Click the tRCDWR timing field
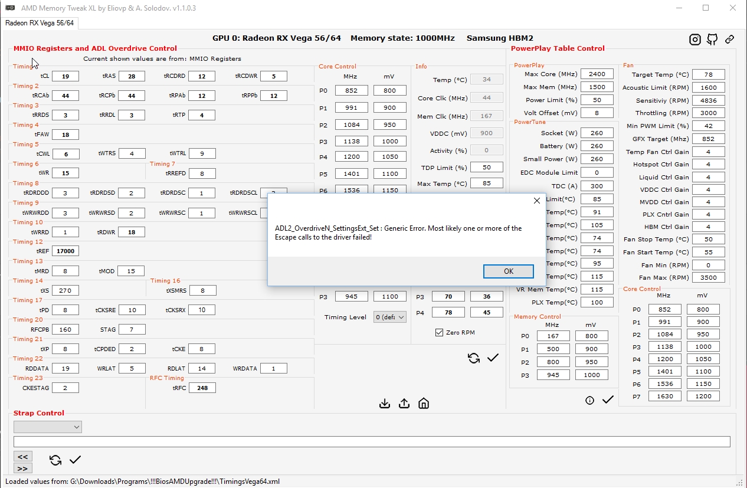Screen dimensions: 747x488 pos(273,76)
